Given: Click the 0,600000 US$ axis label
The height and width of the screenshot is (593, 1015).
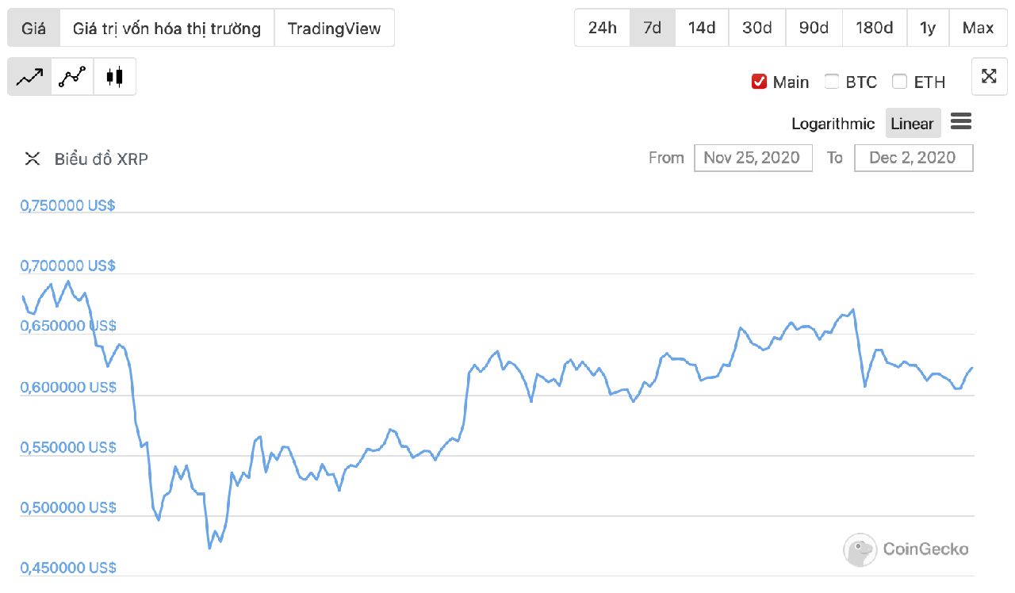Looking at the screenshot, I should coord(67,387).
